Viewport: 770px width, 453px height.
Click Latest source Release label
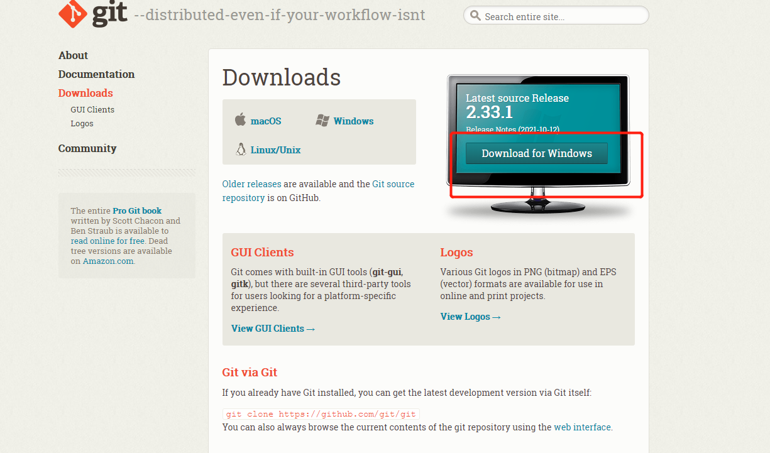(517, 99)
